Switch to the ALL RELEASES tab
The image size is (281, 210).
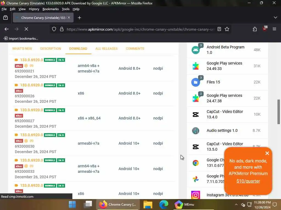coord(106,49)
